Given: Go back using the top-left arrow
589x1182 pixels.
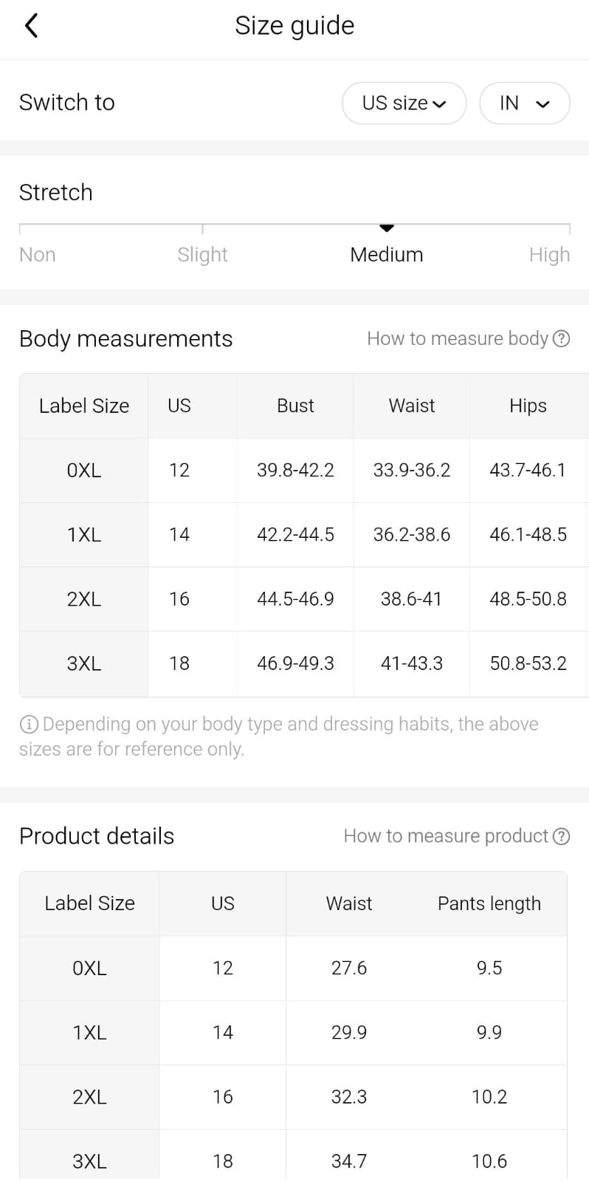Looking at the screenshot, I should (x=31, y=26).
